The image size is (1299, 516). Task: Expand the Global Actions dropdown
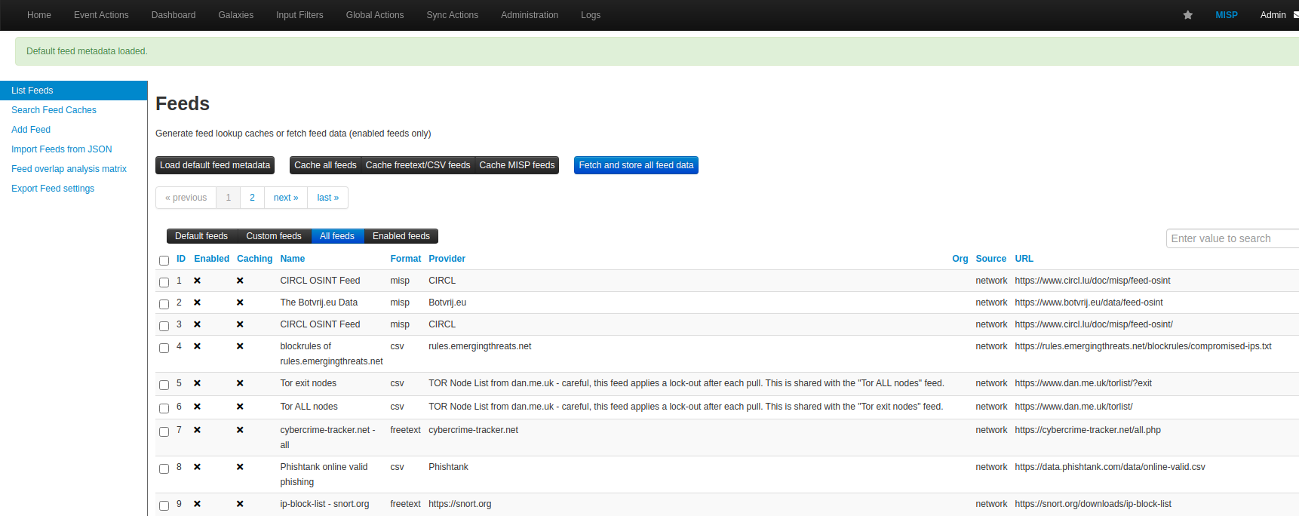(x=375, y=15)
